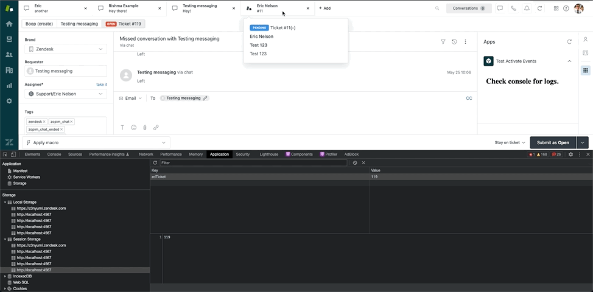Screen dimensions: 593x292
Task: Open the Admin settings gear in sidebar
Action: [9, 100]
